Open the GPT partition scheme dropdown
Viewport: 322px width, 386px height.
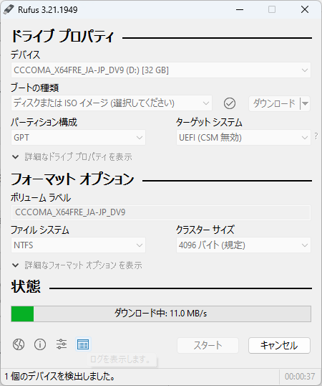[78, 137]
